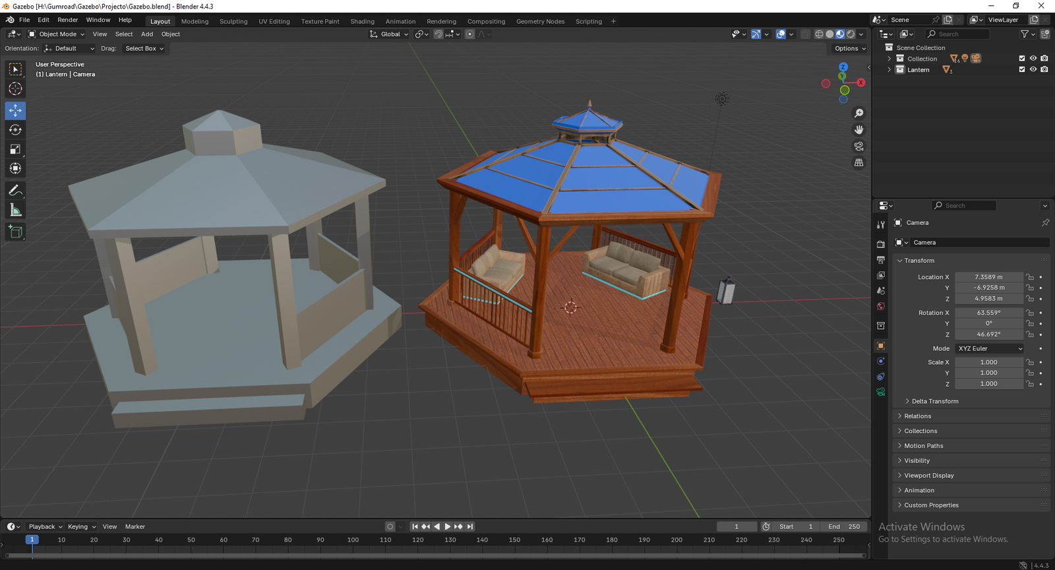This screenshot has width=1055, height=570.
Task: Expand the Delta Transform section
Action: [x=935, y=401]
